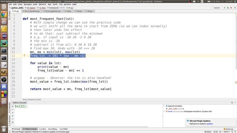Switch to the 03.py editor tab
This screenshot has width=237, height=133.
69,11
